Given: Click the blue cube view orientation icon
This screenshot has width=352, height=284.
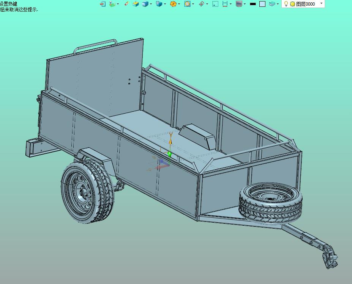Looking at the screenshot, I should [159, 4].
